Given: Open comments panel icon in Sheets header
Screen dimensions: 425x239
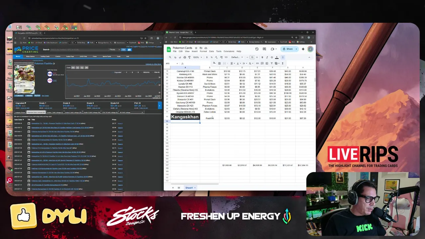Looking at the screenshot, I should click(264, 49).
